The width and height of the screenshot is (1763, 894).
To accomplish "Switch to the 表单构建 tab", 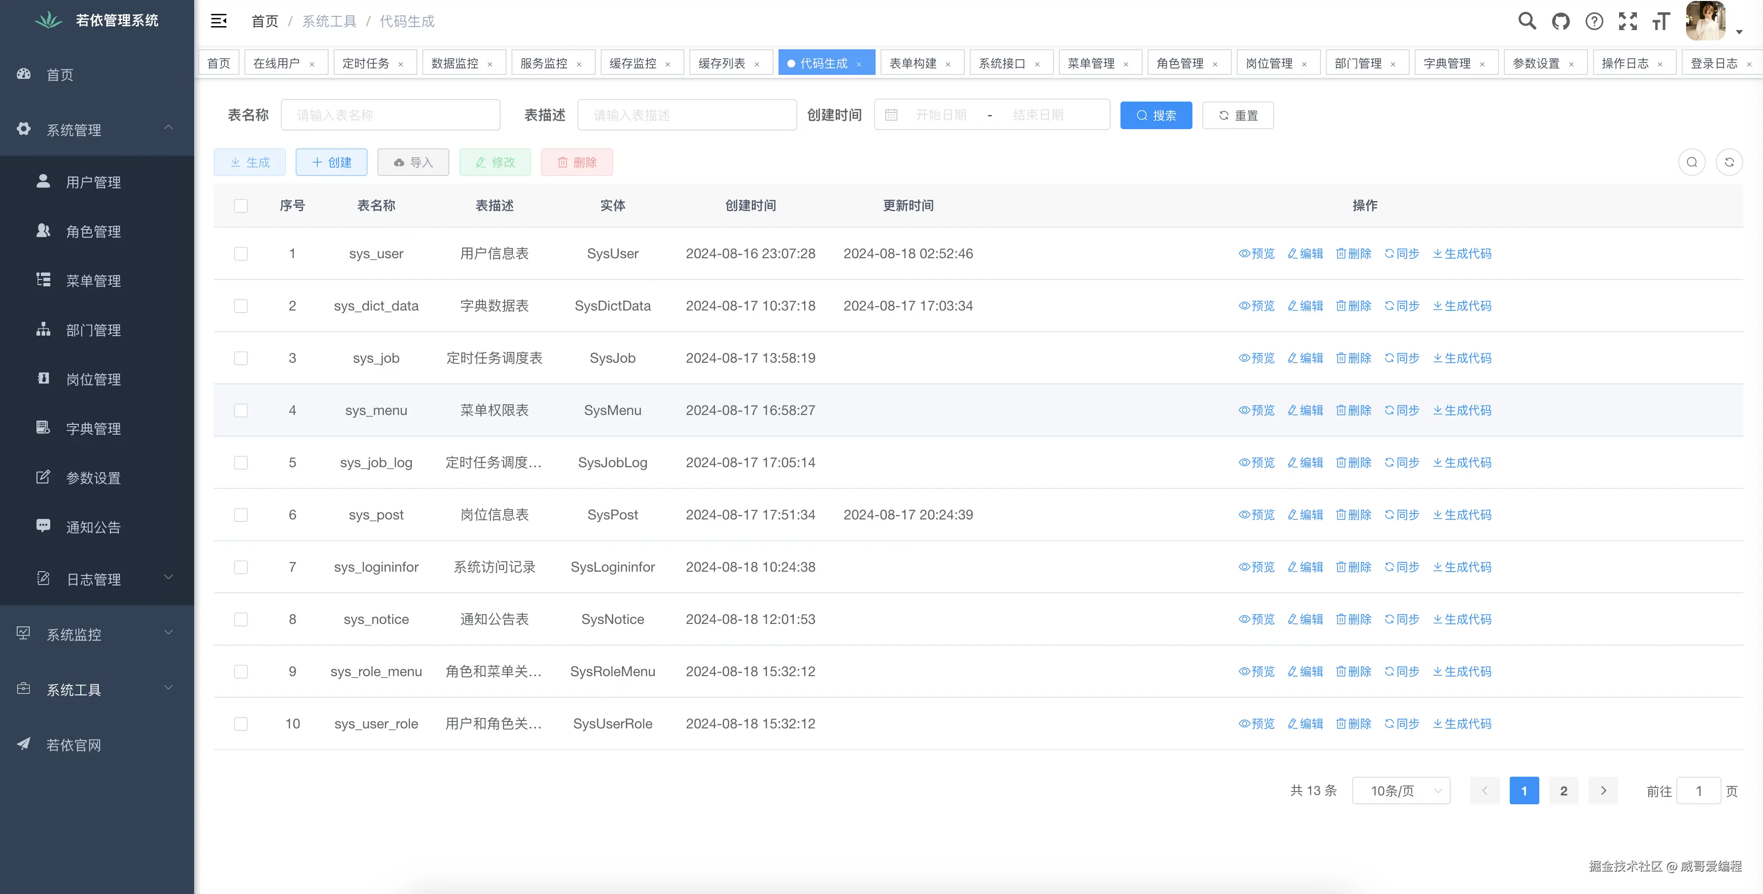I will click(x=913, y=63).
